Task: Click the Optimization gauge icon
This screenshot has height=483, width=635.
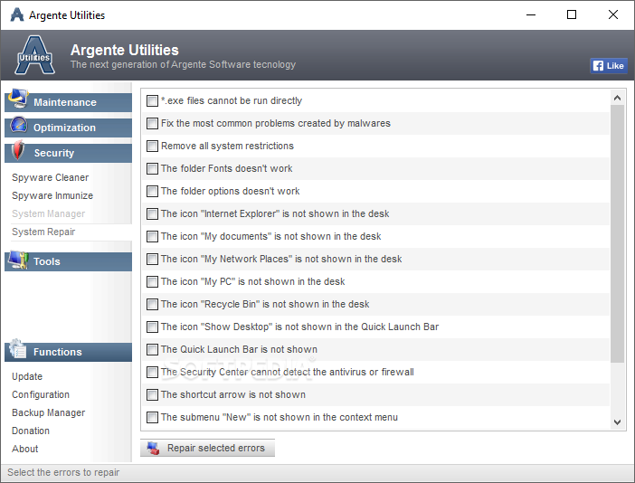Action: click(19, 125)
